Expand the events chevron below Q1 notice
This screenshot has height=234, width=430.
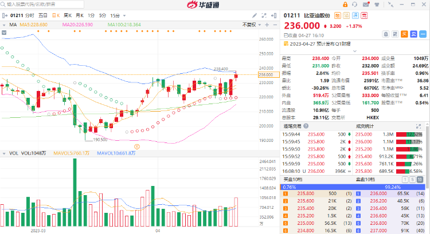tap(354, 51)
